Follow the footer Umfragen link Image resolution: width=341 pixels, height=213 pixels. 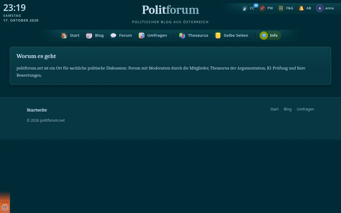click(305, 109)
